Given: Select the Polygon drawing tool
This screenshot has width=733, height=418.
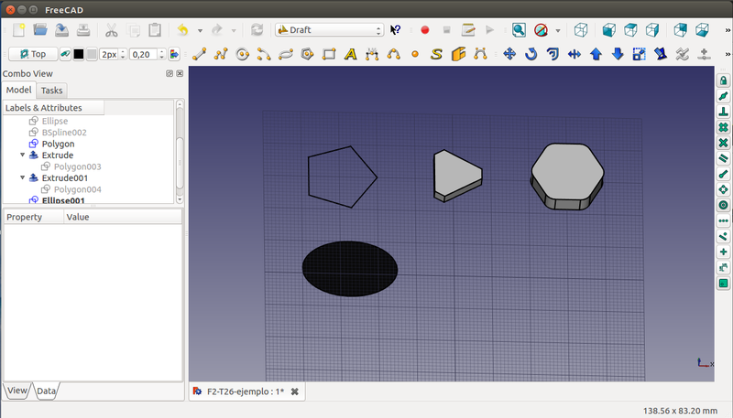Looking at the screenshot, I should 307,54.
